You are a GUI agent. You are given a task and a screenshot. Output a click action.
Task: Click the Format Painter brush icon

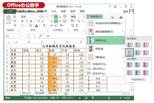point(15,25)
